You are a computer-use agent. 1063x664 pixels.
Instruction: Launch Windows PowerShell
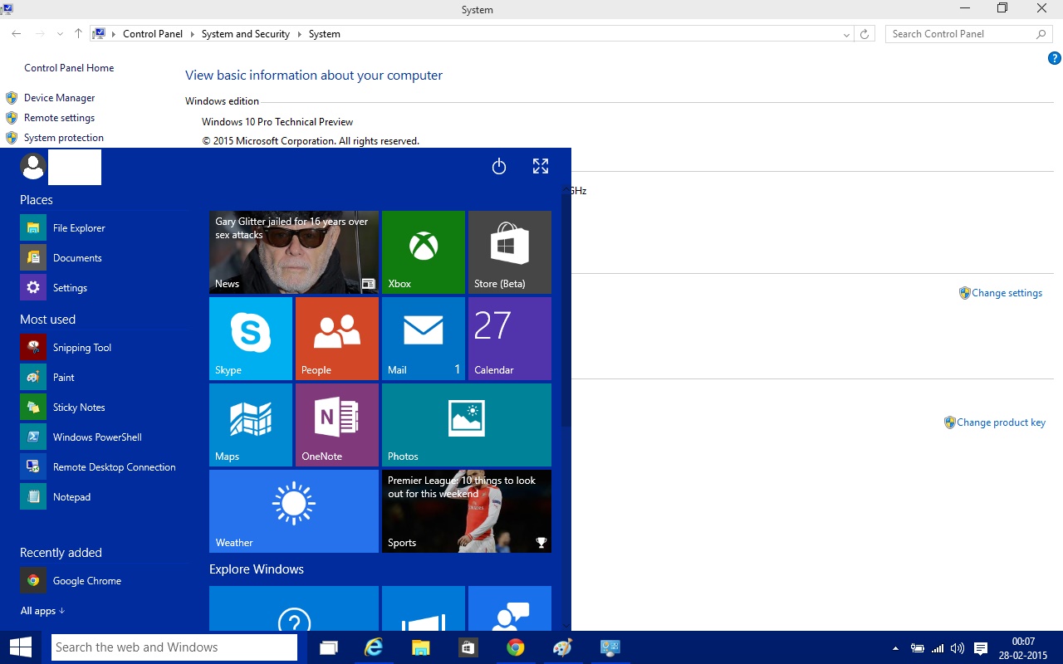104,437
